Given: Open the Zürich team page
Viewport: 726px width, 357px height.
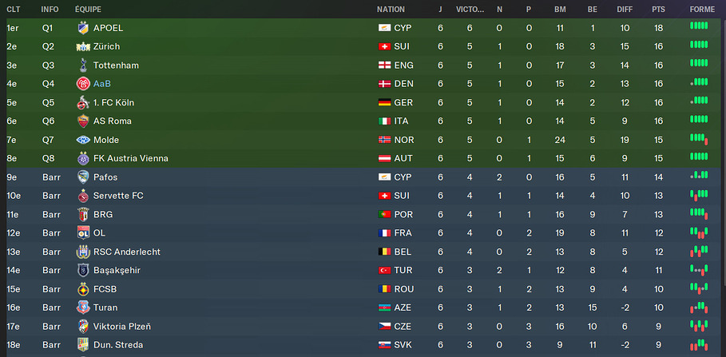Looking at the screenshot, I should (107, 46).
